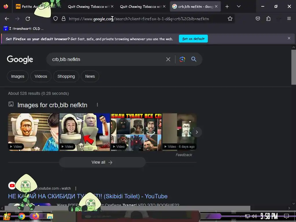296x222 pixels.
Task: Clear the Google search query
Action: click(x=168, y=59)
